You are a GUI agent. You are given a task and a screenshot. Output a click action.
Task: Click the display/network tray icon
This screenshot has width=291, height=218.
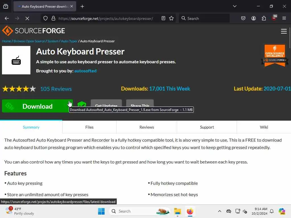[x=238, y=211]
